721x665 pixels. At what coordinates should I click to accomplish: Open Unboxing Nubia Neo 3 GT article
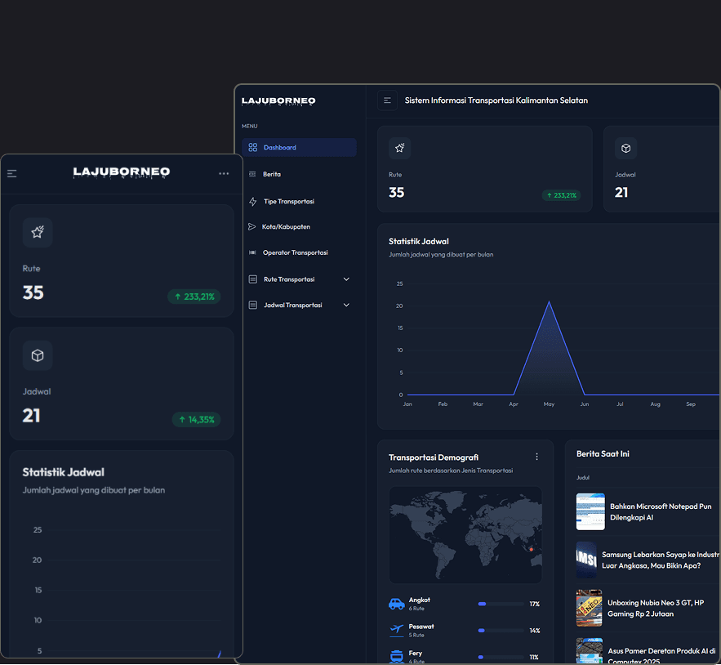coord(655,608)
